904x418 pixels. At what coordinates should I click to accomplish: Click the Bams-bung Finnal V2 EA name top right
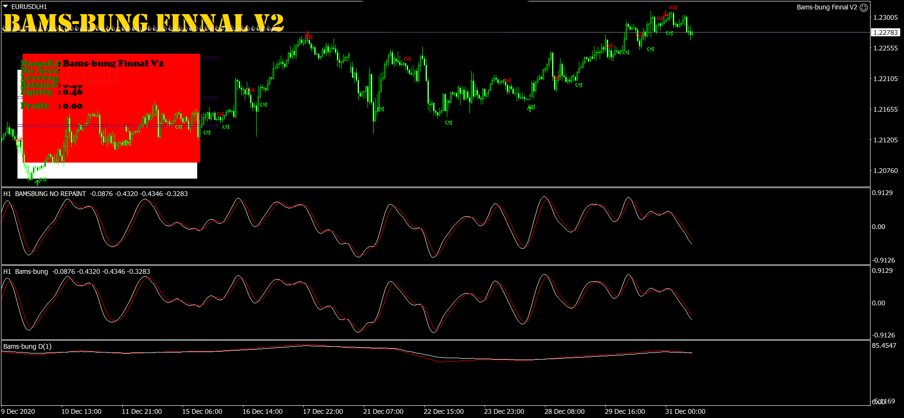click(827, 7)
